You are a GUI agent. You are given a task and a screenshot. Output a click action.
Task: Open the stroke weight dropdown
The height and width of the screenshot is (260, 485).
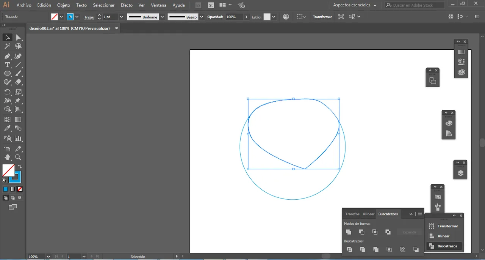pos(121,17)
